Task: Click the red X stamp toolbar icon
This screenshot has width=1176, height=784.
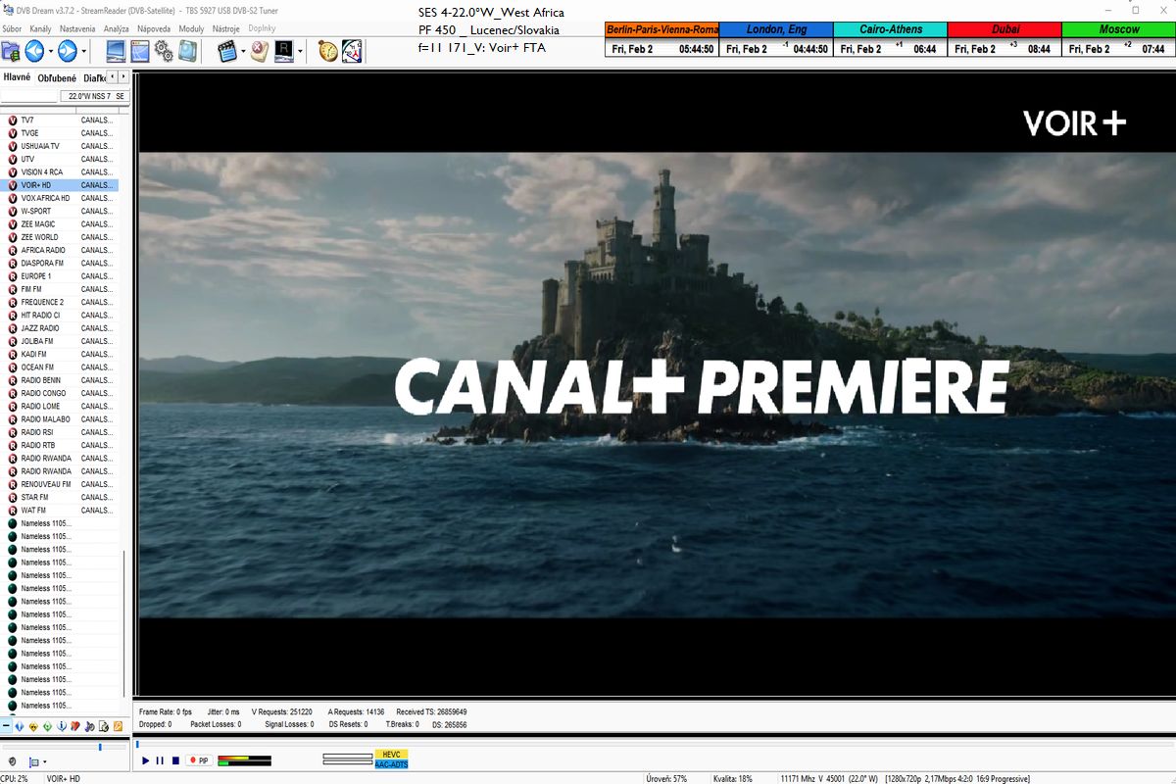Action: click(259, 51)
